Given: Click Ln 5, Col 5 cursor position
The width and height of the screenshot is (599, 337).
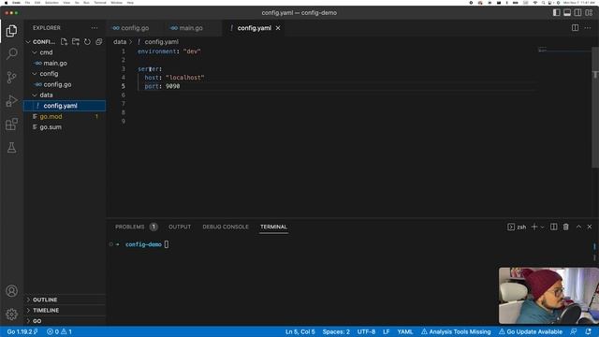Looking at the screenshot, I should [x=300, y=331].
